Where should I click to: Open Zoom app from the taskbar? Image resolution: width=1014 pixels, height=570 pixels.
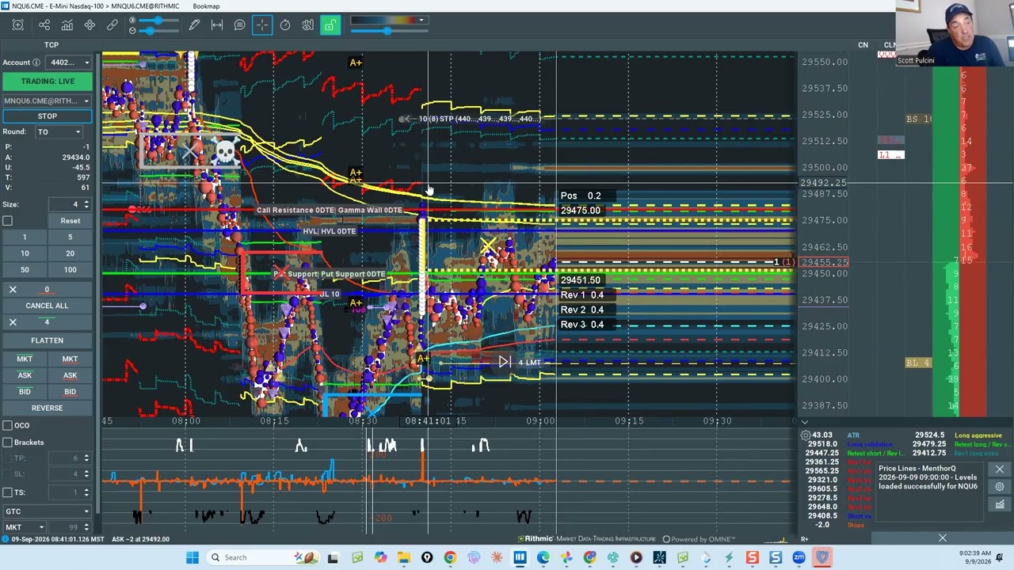[x=799, y=557]
